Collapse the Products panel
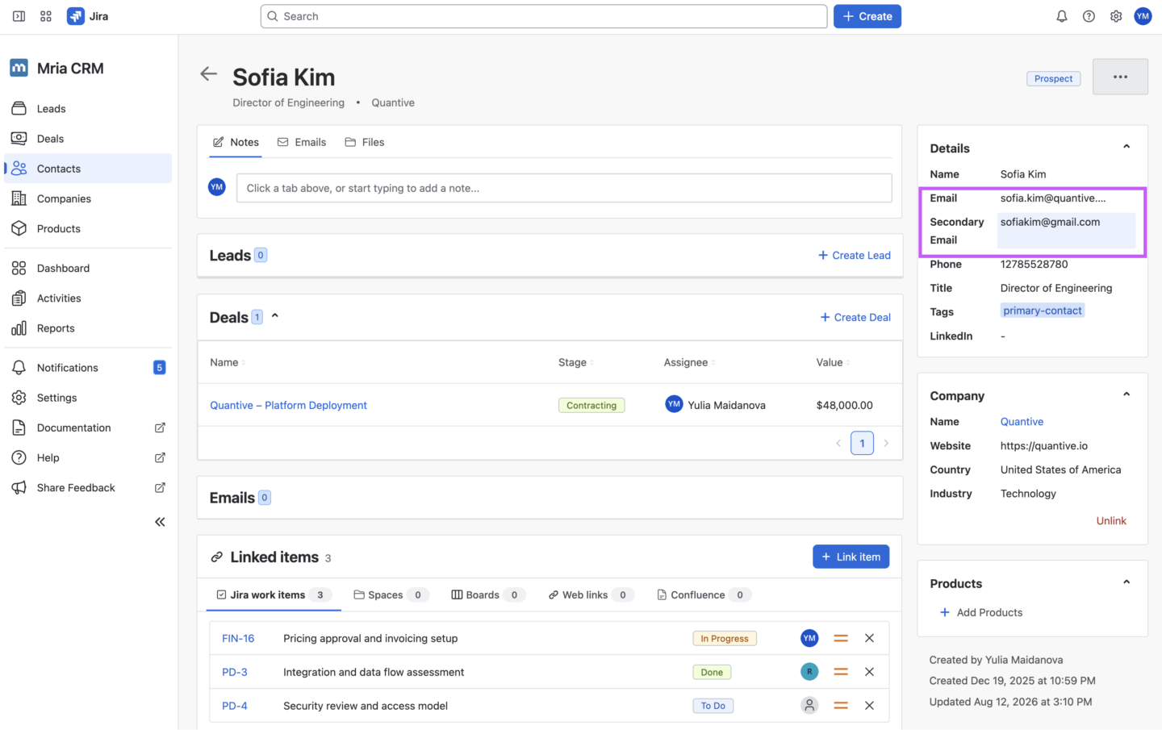1162x730 pixels. (x=1126, y=582)
